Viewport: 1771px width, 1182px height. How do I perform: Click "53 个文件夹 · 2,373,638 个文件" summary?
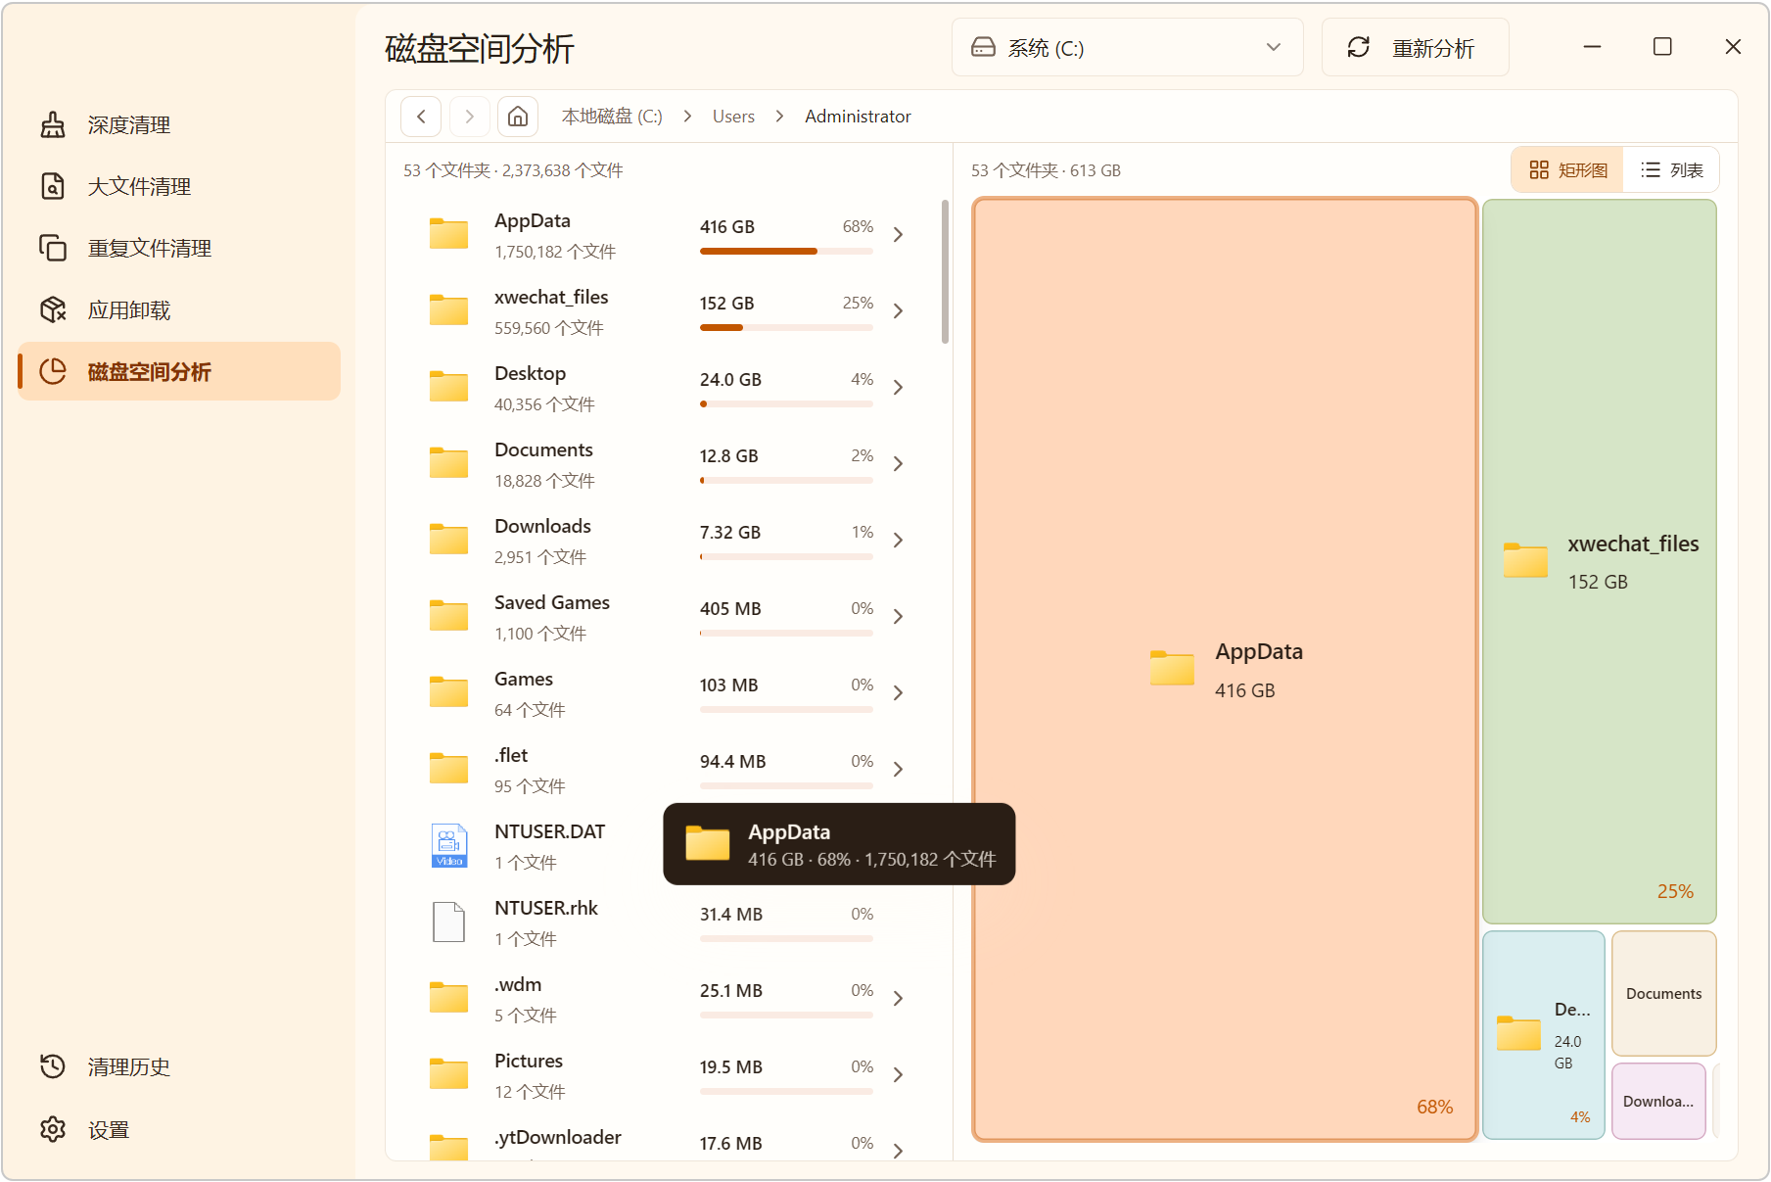pyautogui.click(x=513, y=170)
